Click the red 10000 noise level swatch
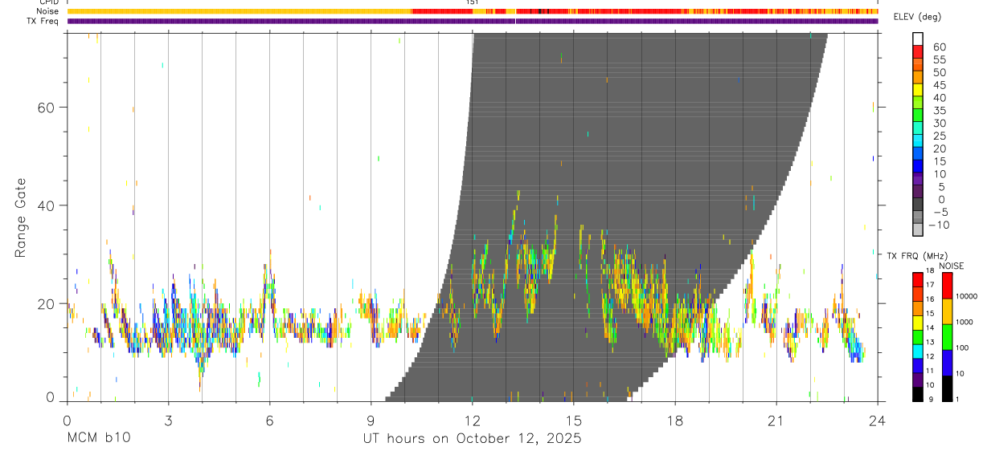The height and width of the screenshot is (455, 987). [x=948, y=286]
